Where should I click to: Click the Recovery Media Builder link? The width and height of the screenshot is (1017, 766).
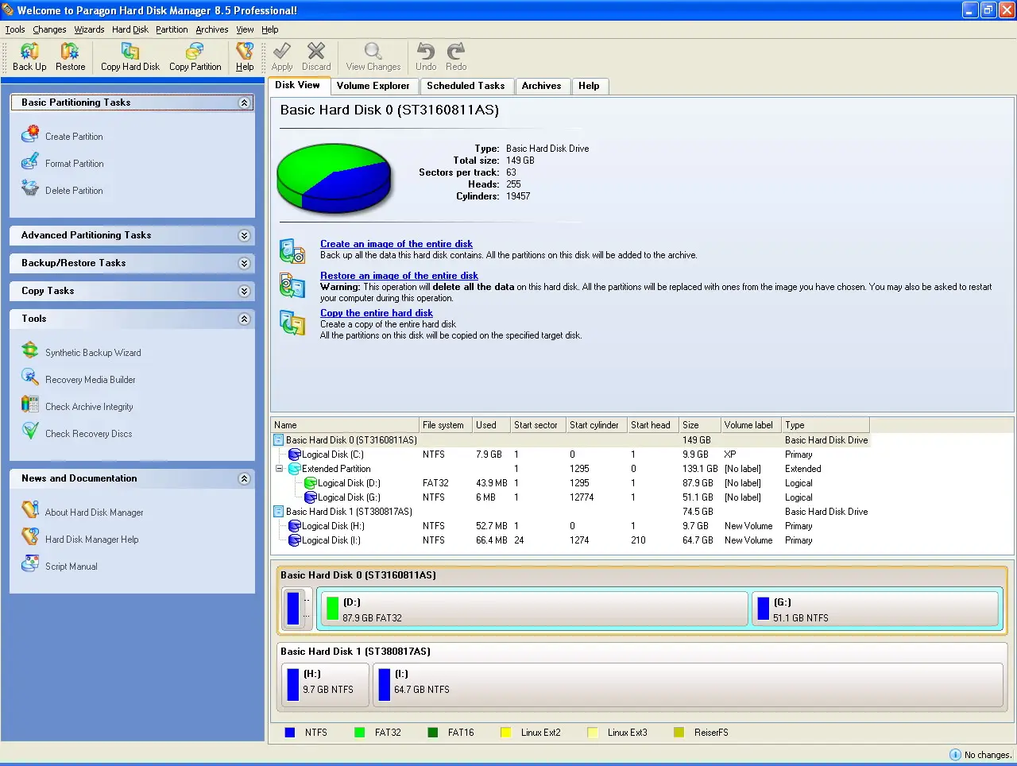coord(91,380)
